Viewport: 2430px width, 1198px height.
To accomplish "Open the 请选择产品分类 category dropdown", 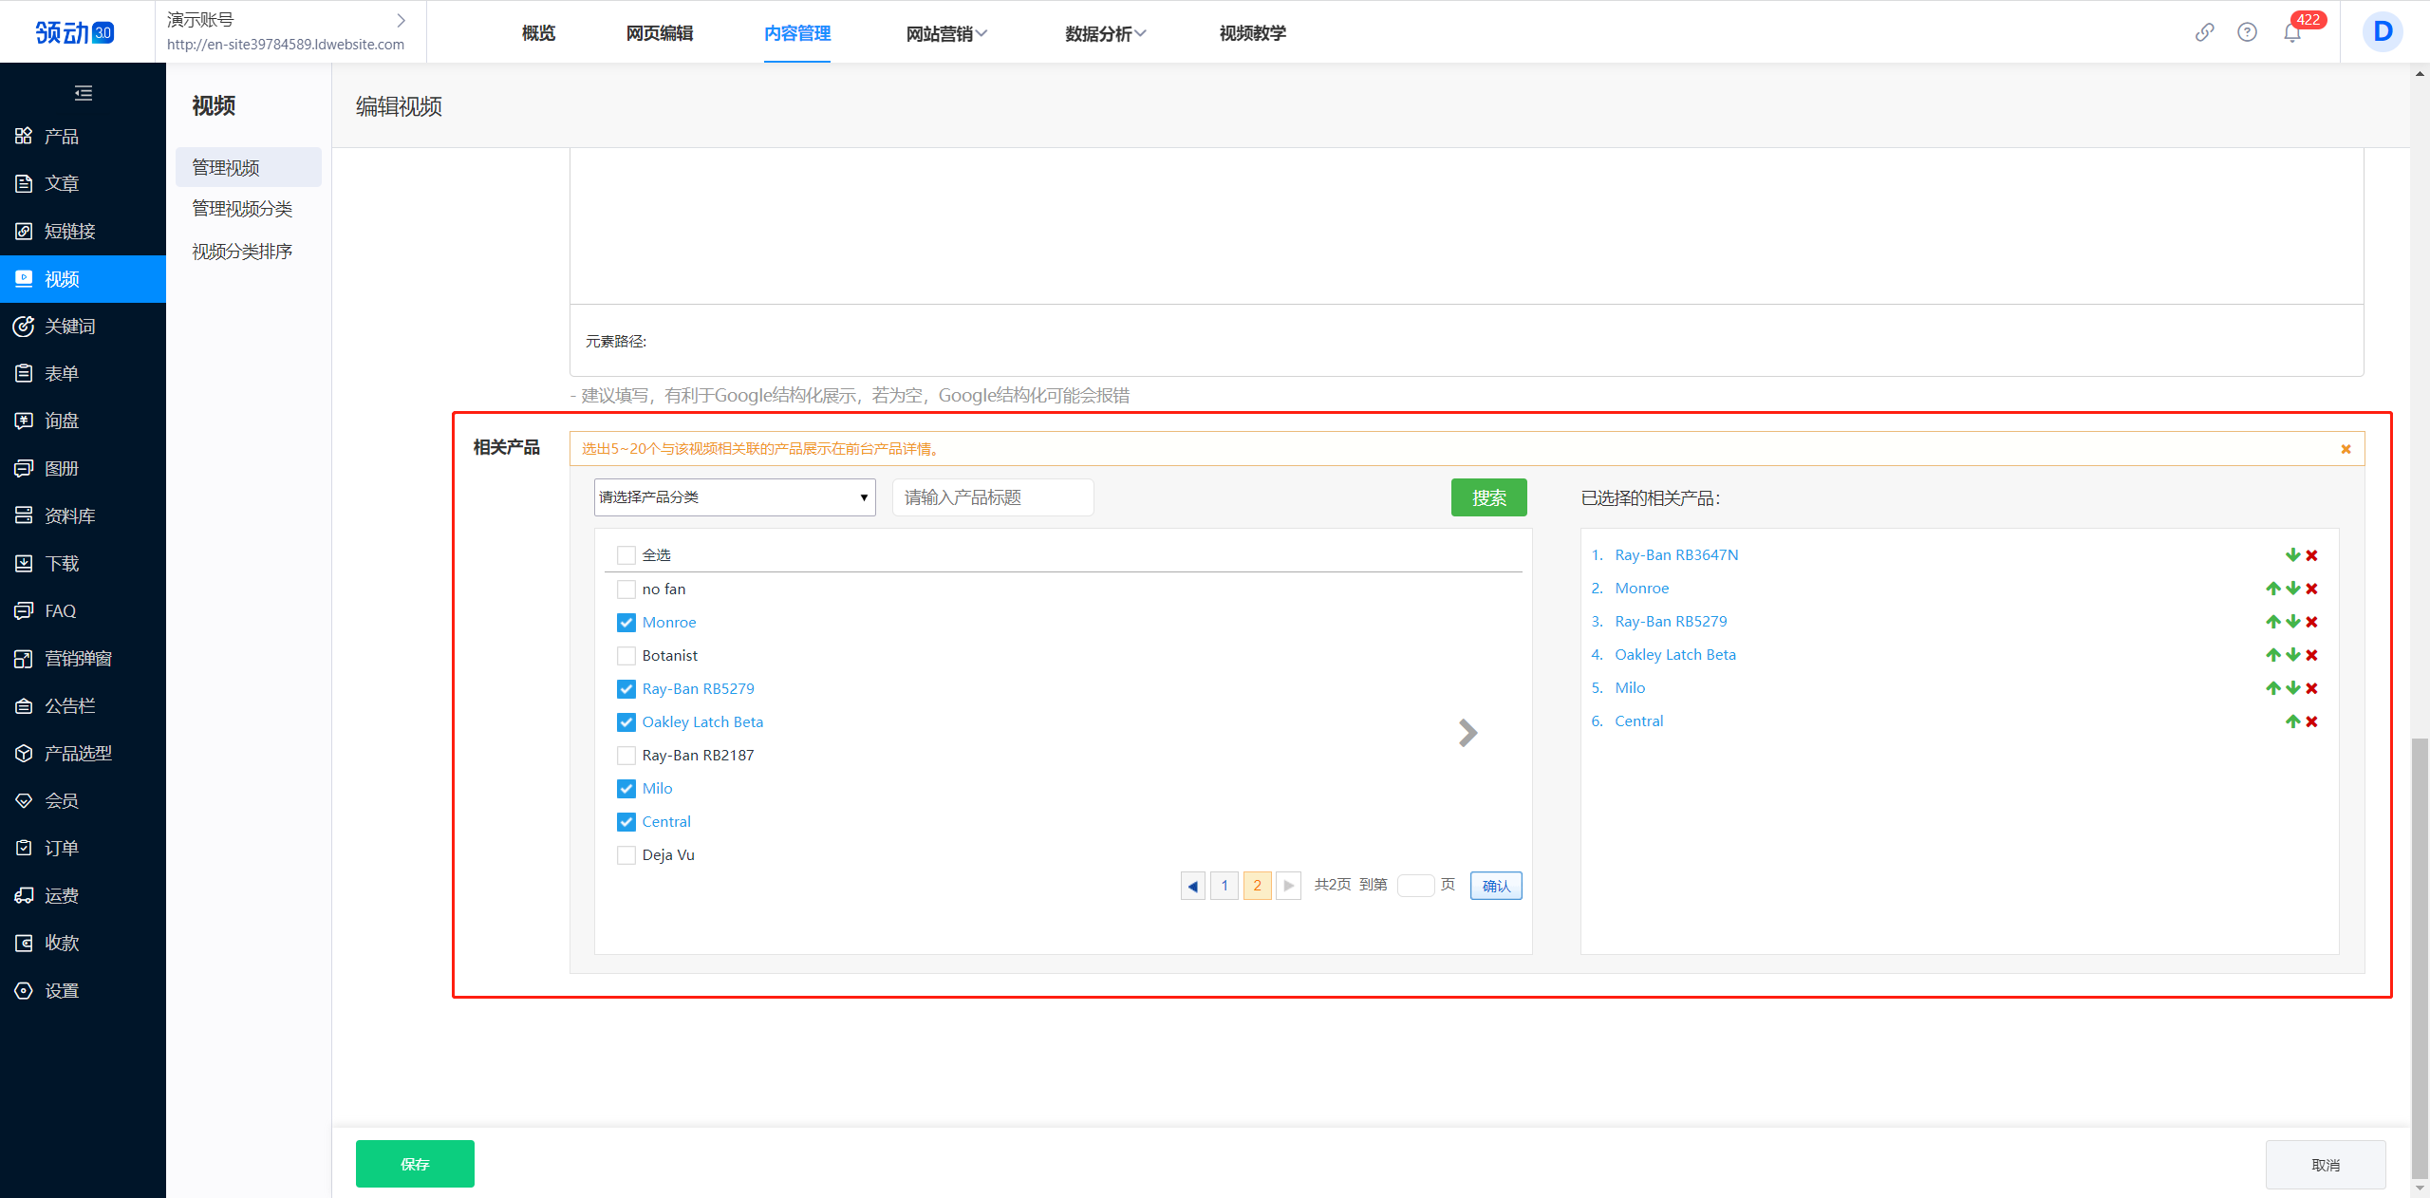I will (735, 497).
